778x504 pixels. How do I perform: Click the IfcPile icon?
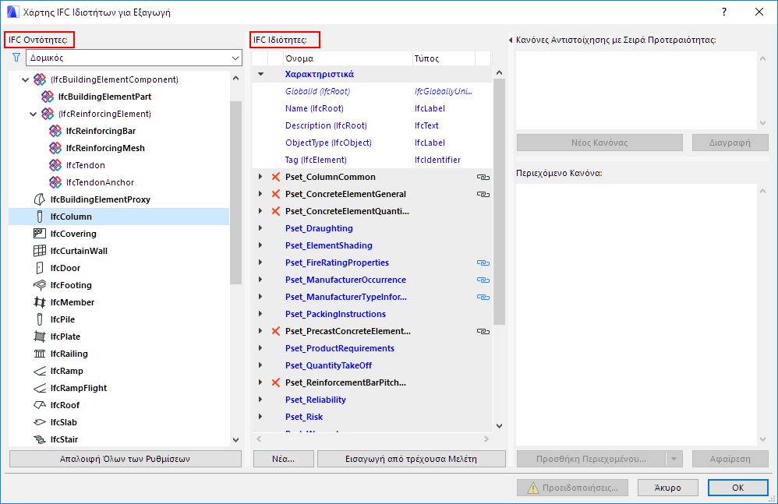[x=40, y=319]
